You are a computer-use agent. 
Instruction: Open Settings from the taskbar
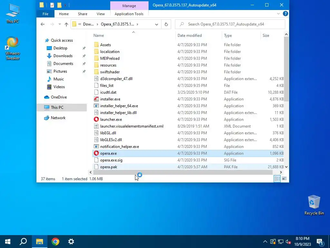click(x=71, y=242)
